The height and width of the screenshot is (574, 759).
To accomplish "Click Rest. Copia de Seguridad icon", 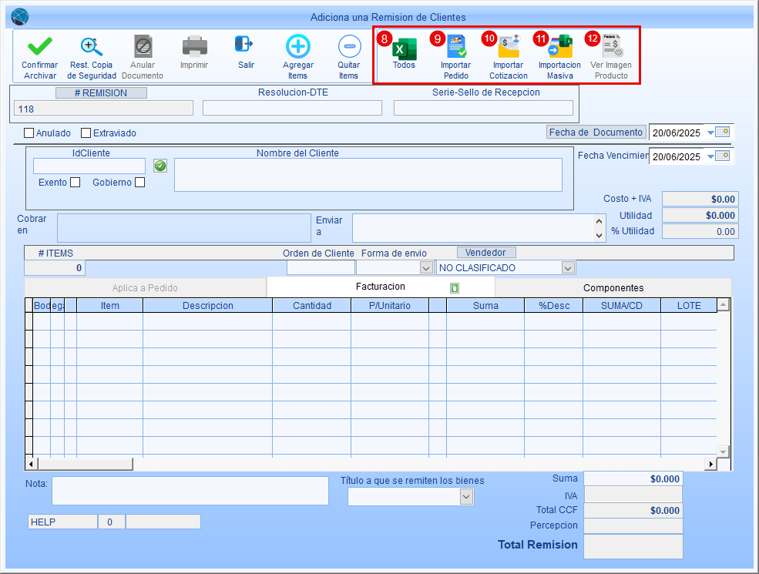I will click(92, 48).
